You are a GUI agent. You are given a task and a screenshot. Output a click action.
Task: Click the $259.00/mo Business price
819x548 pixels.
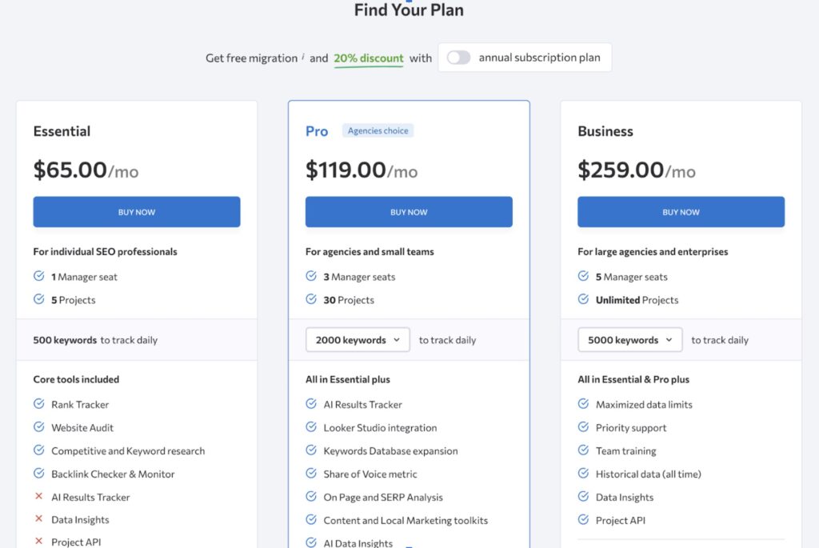(636, 170)
